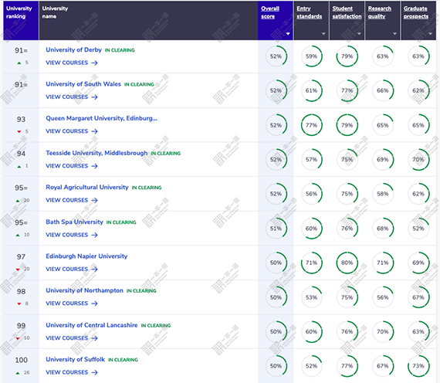Click Teesside IN CLEARING label
Image resolution: width=440 pixels, height=383 pixels.
(x=166, y=154)
